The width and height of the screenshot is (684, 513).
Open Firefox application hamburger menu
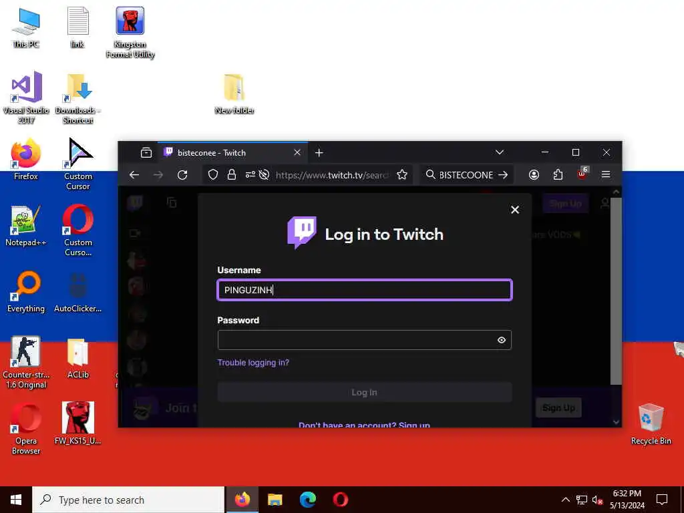[605, 174]
